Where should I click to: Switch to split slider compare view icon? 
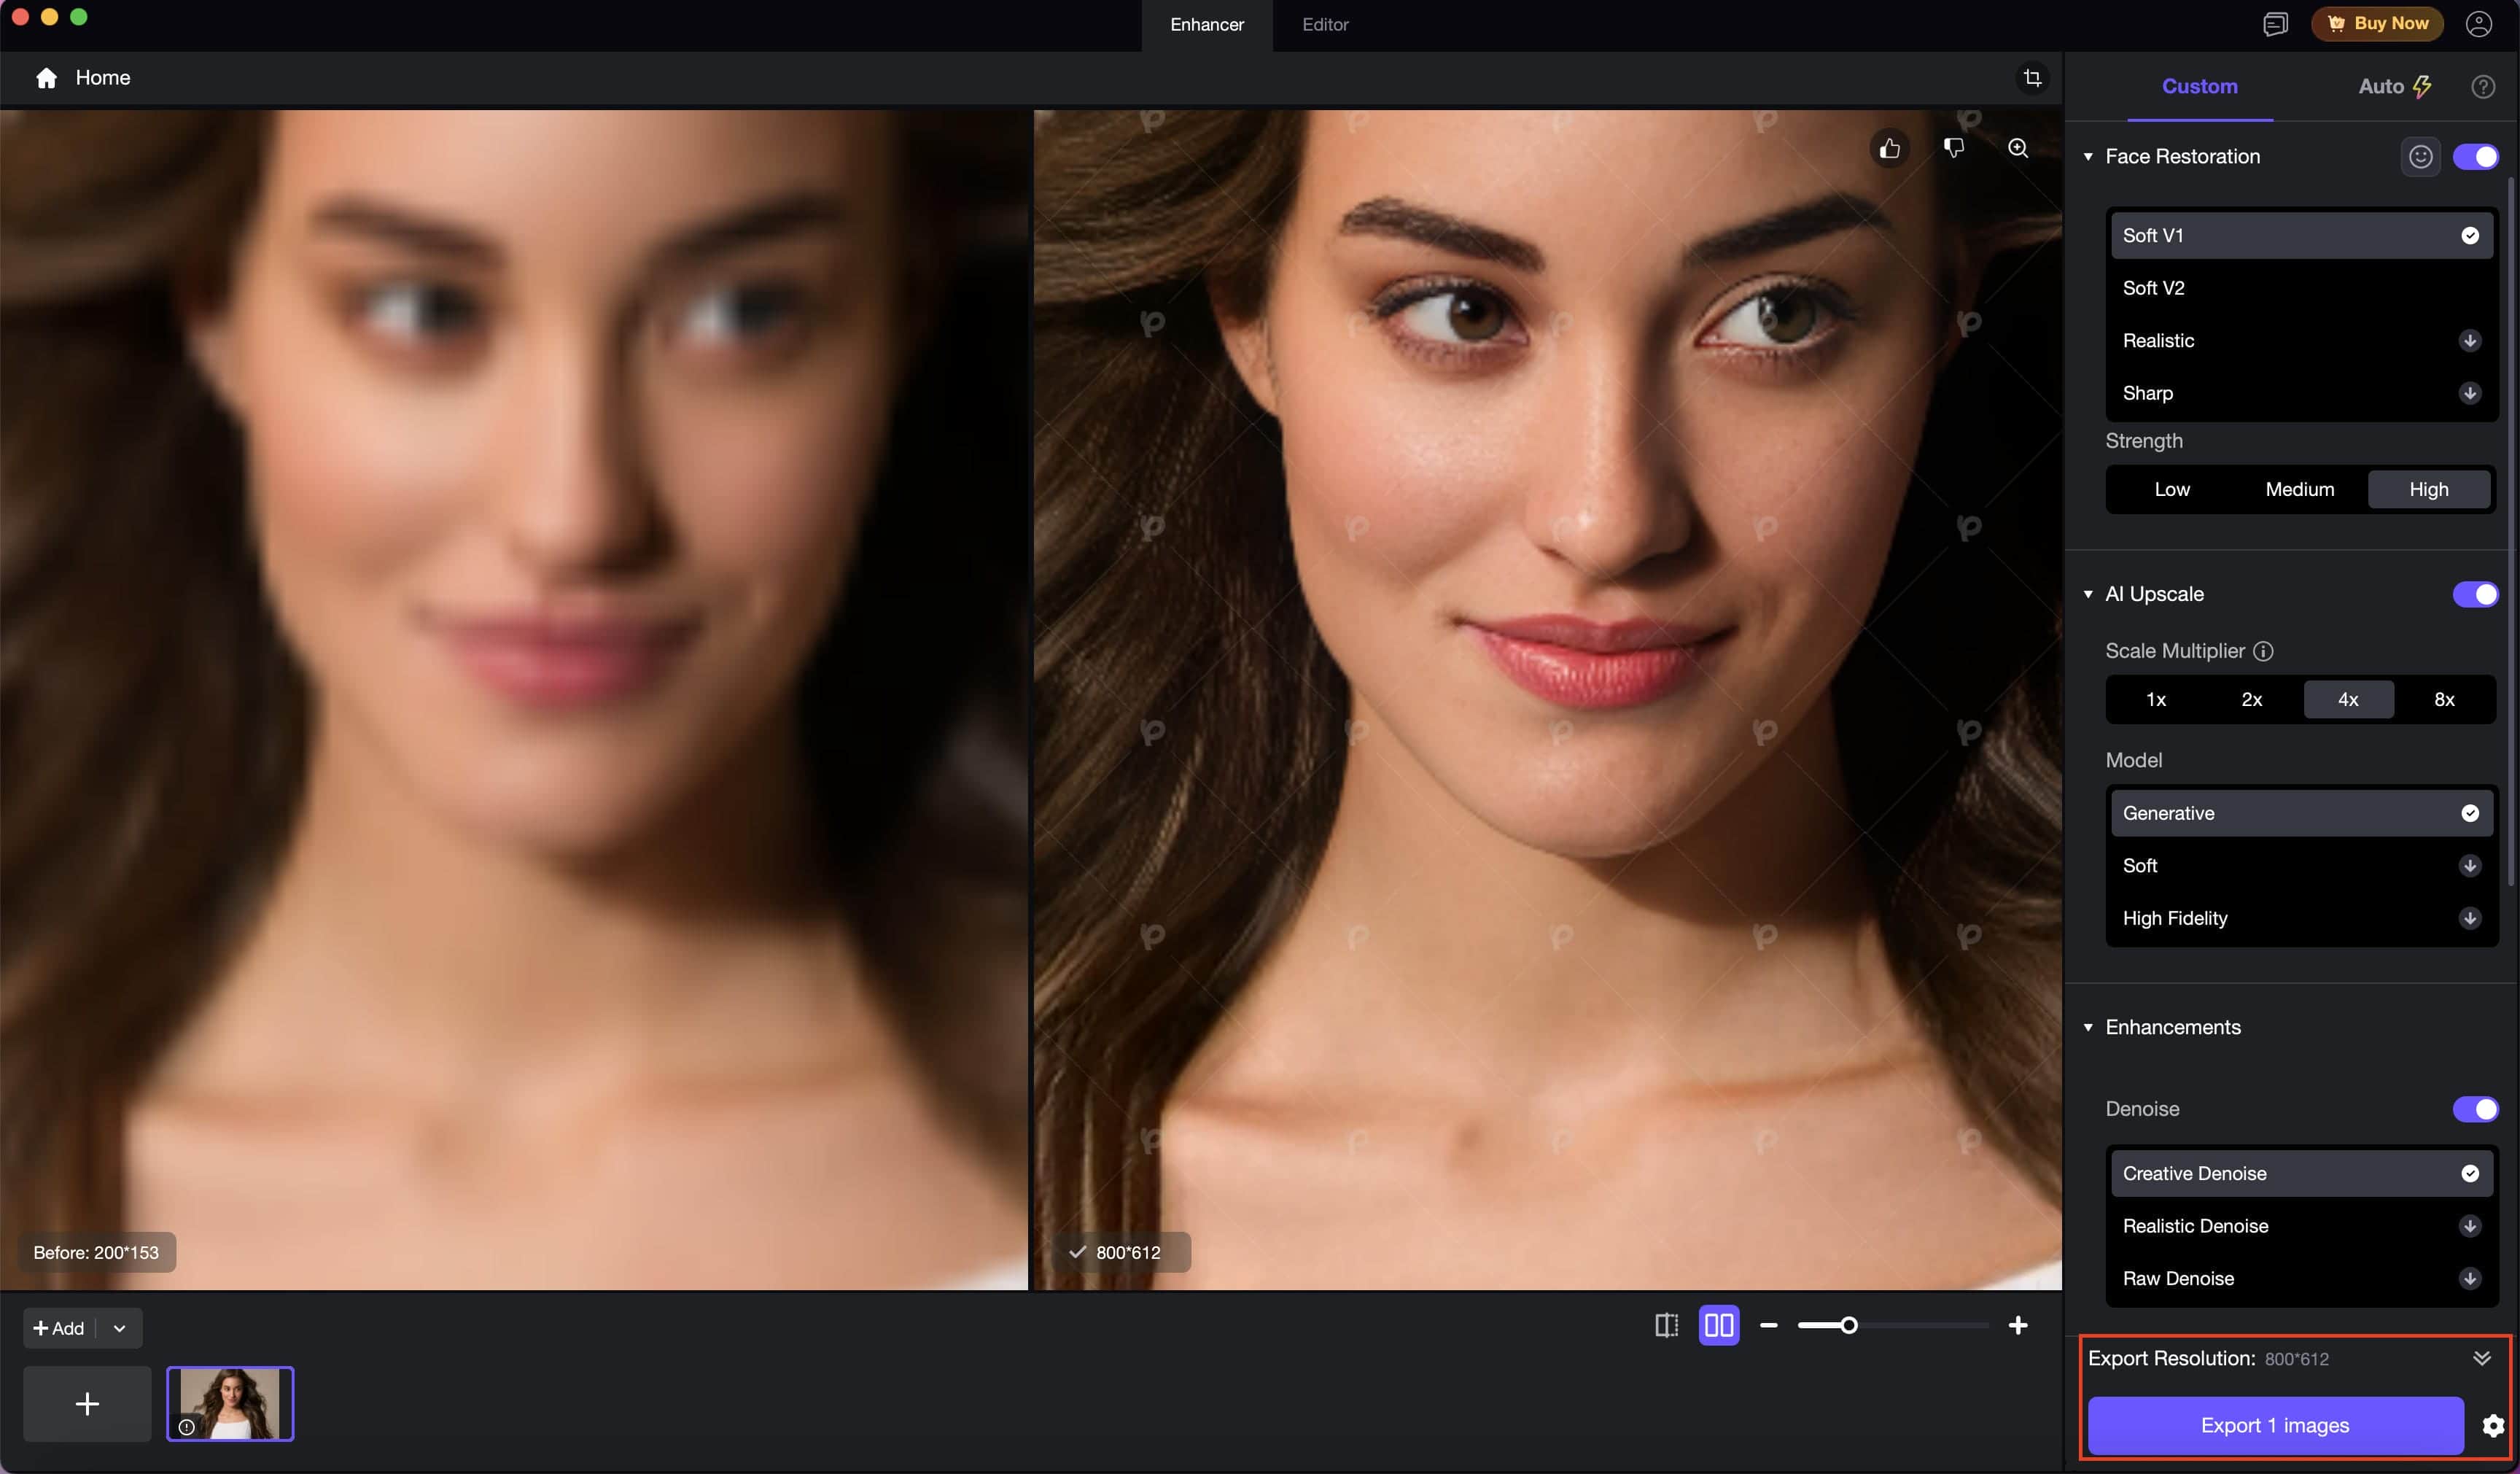tap(1666, 1325)
